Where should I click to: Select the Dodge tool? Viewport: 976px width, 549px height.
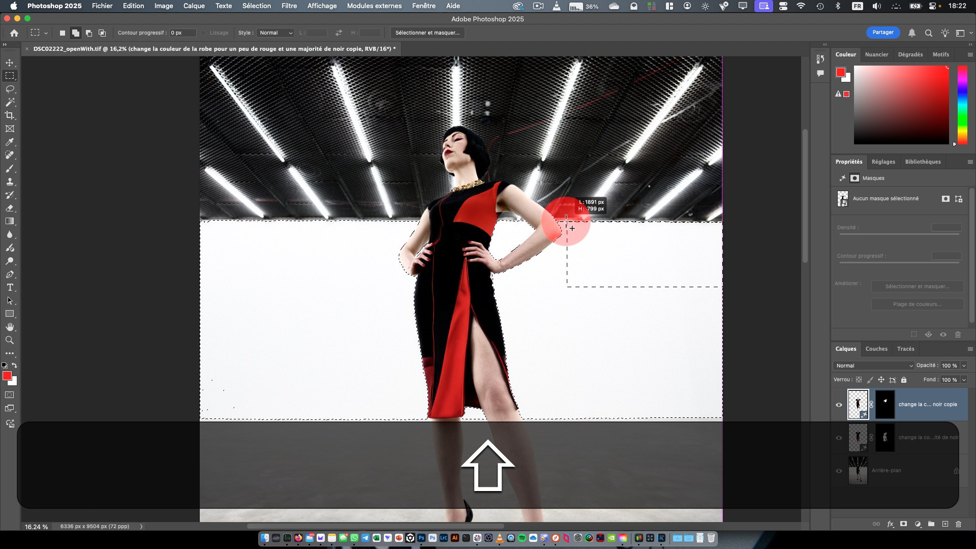pos(10,261)
